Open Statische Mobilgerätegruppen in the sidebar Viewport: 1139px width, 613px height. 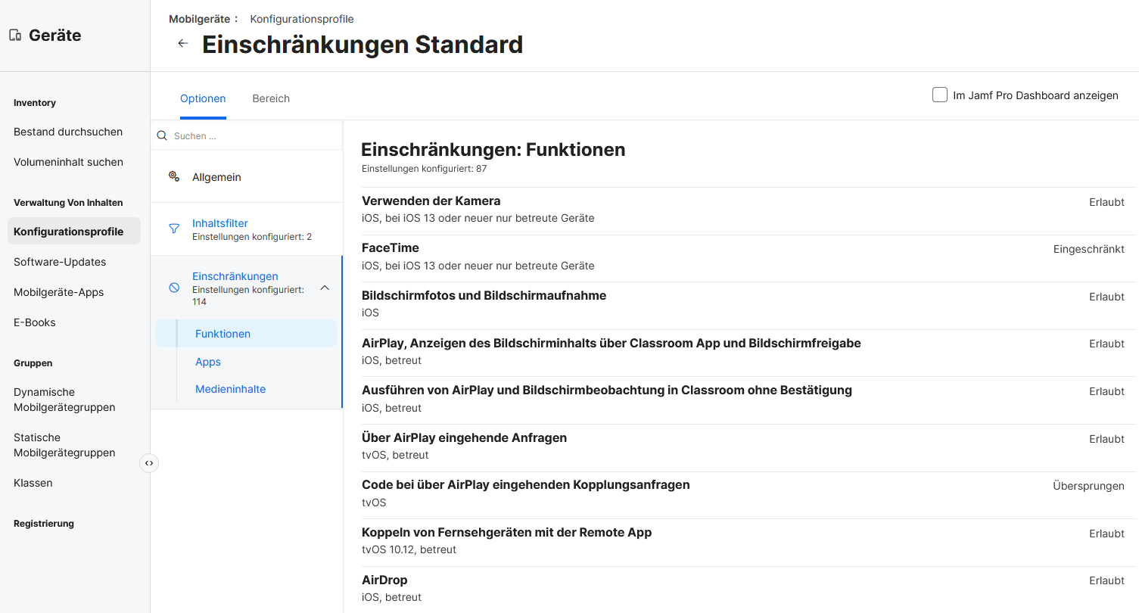[x=64, y=445]
